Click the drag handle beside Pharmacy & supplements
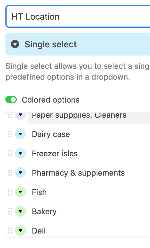150x248 pixels. [10, 173]
